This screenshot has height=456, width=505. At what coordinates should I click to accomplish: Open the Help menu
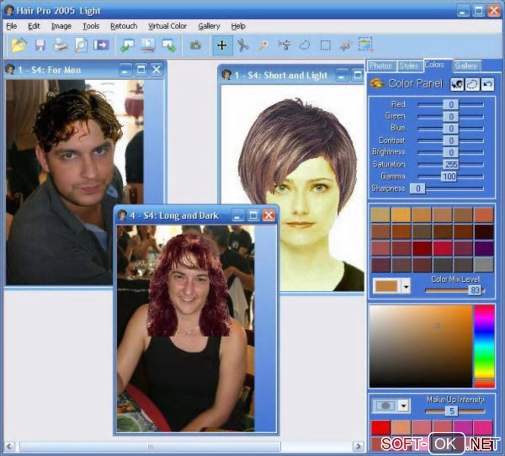coord(238,26)
